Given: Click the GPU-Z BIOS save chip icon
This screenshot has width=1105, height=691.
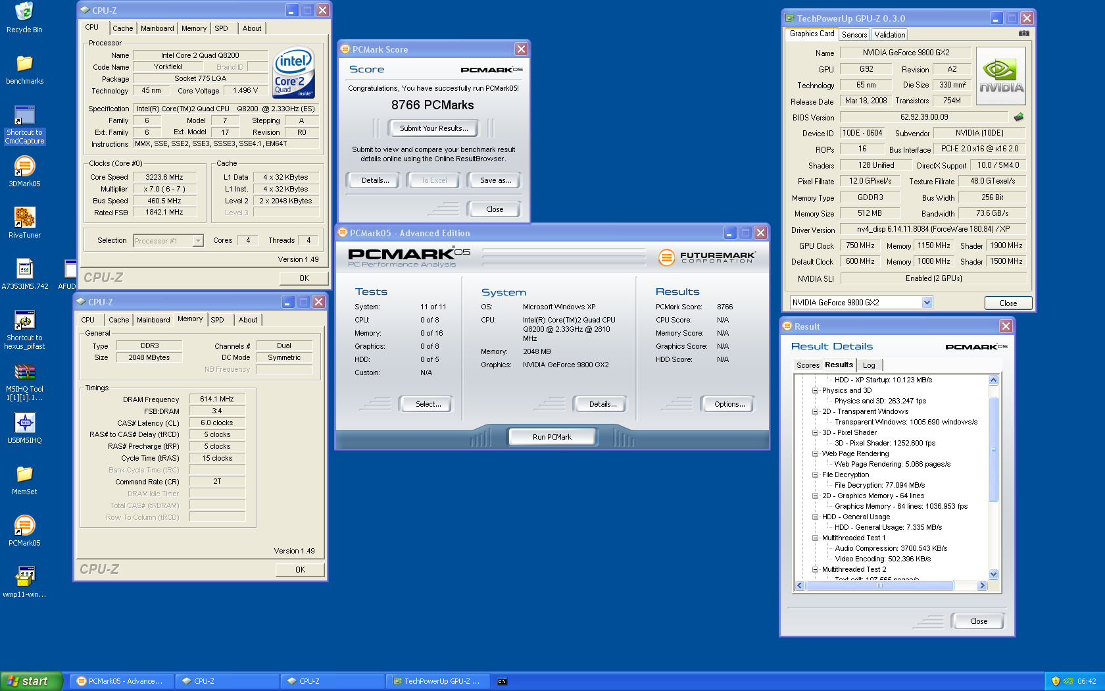Looking at the screenshot, I should click(1019, 117).
